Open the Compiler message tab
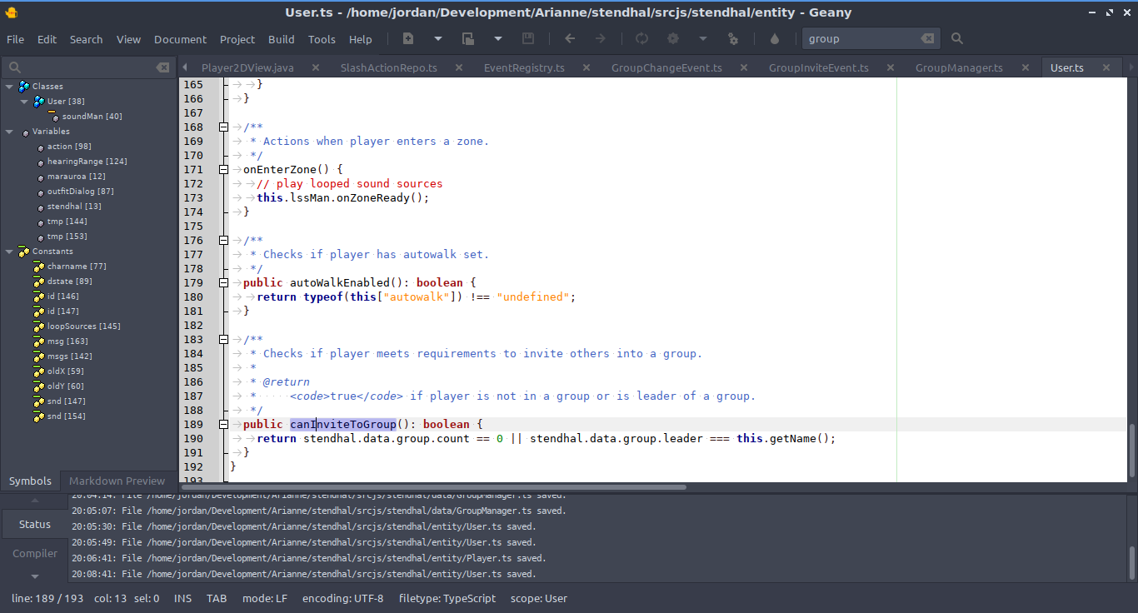The image size is (1138, 613). [x=35, y=553]
